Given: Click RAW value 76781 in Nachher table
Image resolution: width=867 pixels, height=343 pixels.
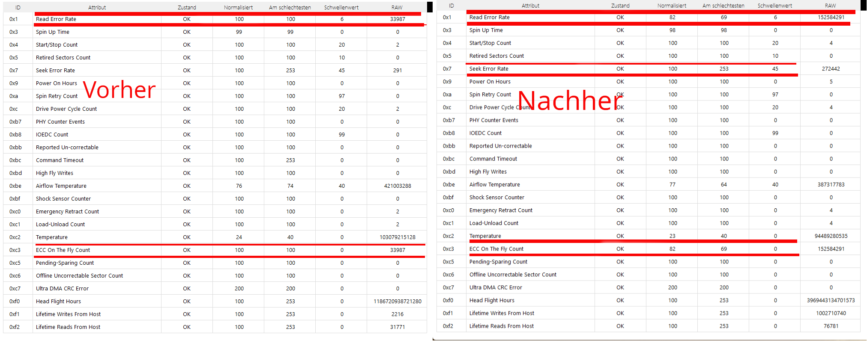Looking at the screenshot, I should [x=831, y=326].
